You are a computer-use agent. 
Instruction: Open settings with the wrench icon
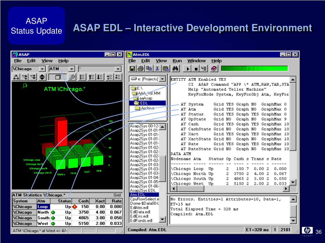coord(72,77)
